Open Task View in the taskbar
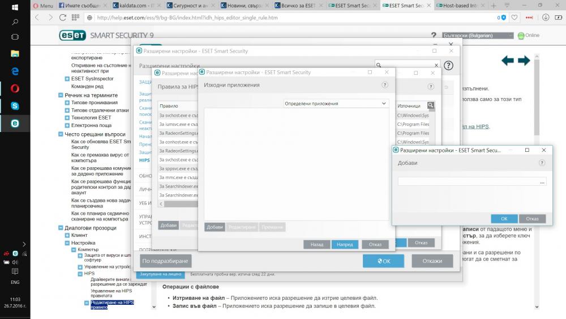The width and height of the screenshot is (566, 319). pos(15,37)
